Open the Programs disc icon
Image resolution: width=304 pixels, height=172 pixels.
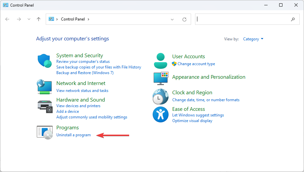(x=45, y=133)
